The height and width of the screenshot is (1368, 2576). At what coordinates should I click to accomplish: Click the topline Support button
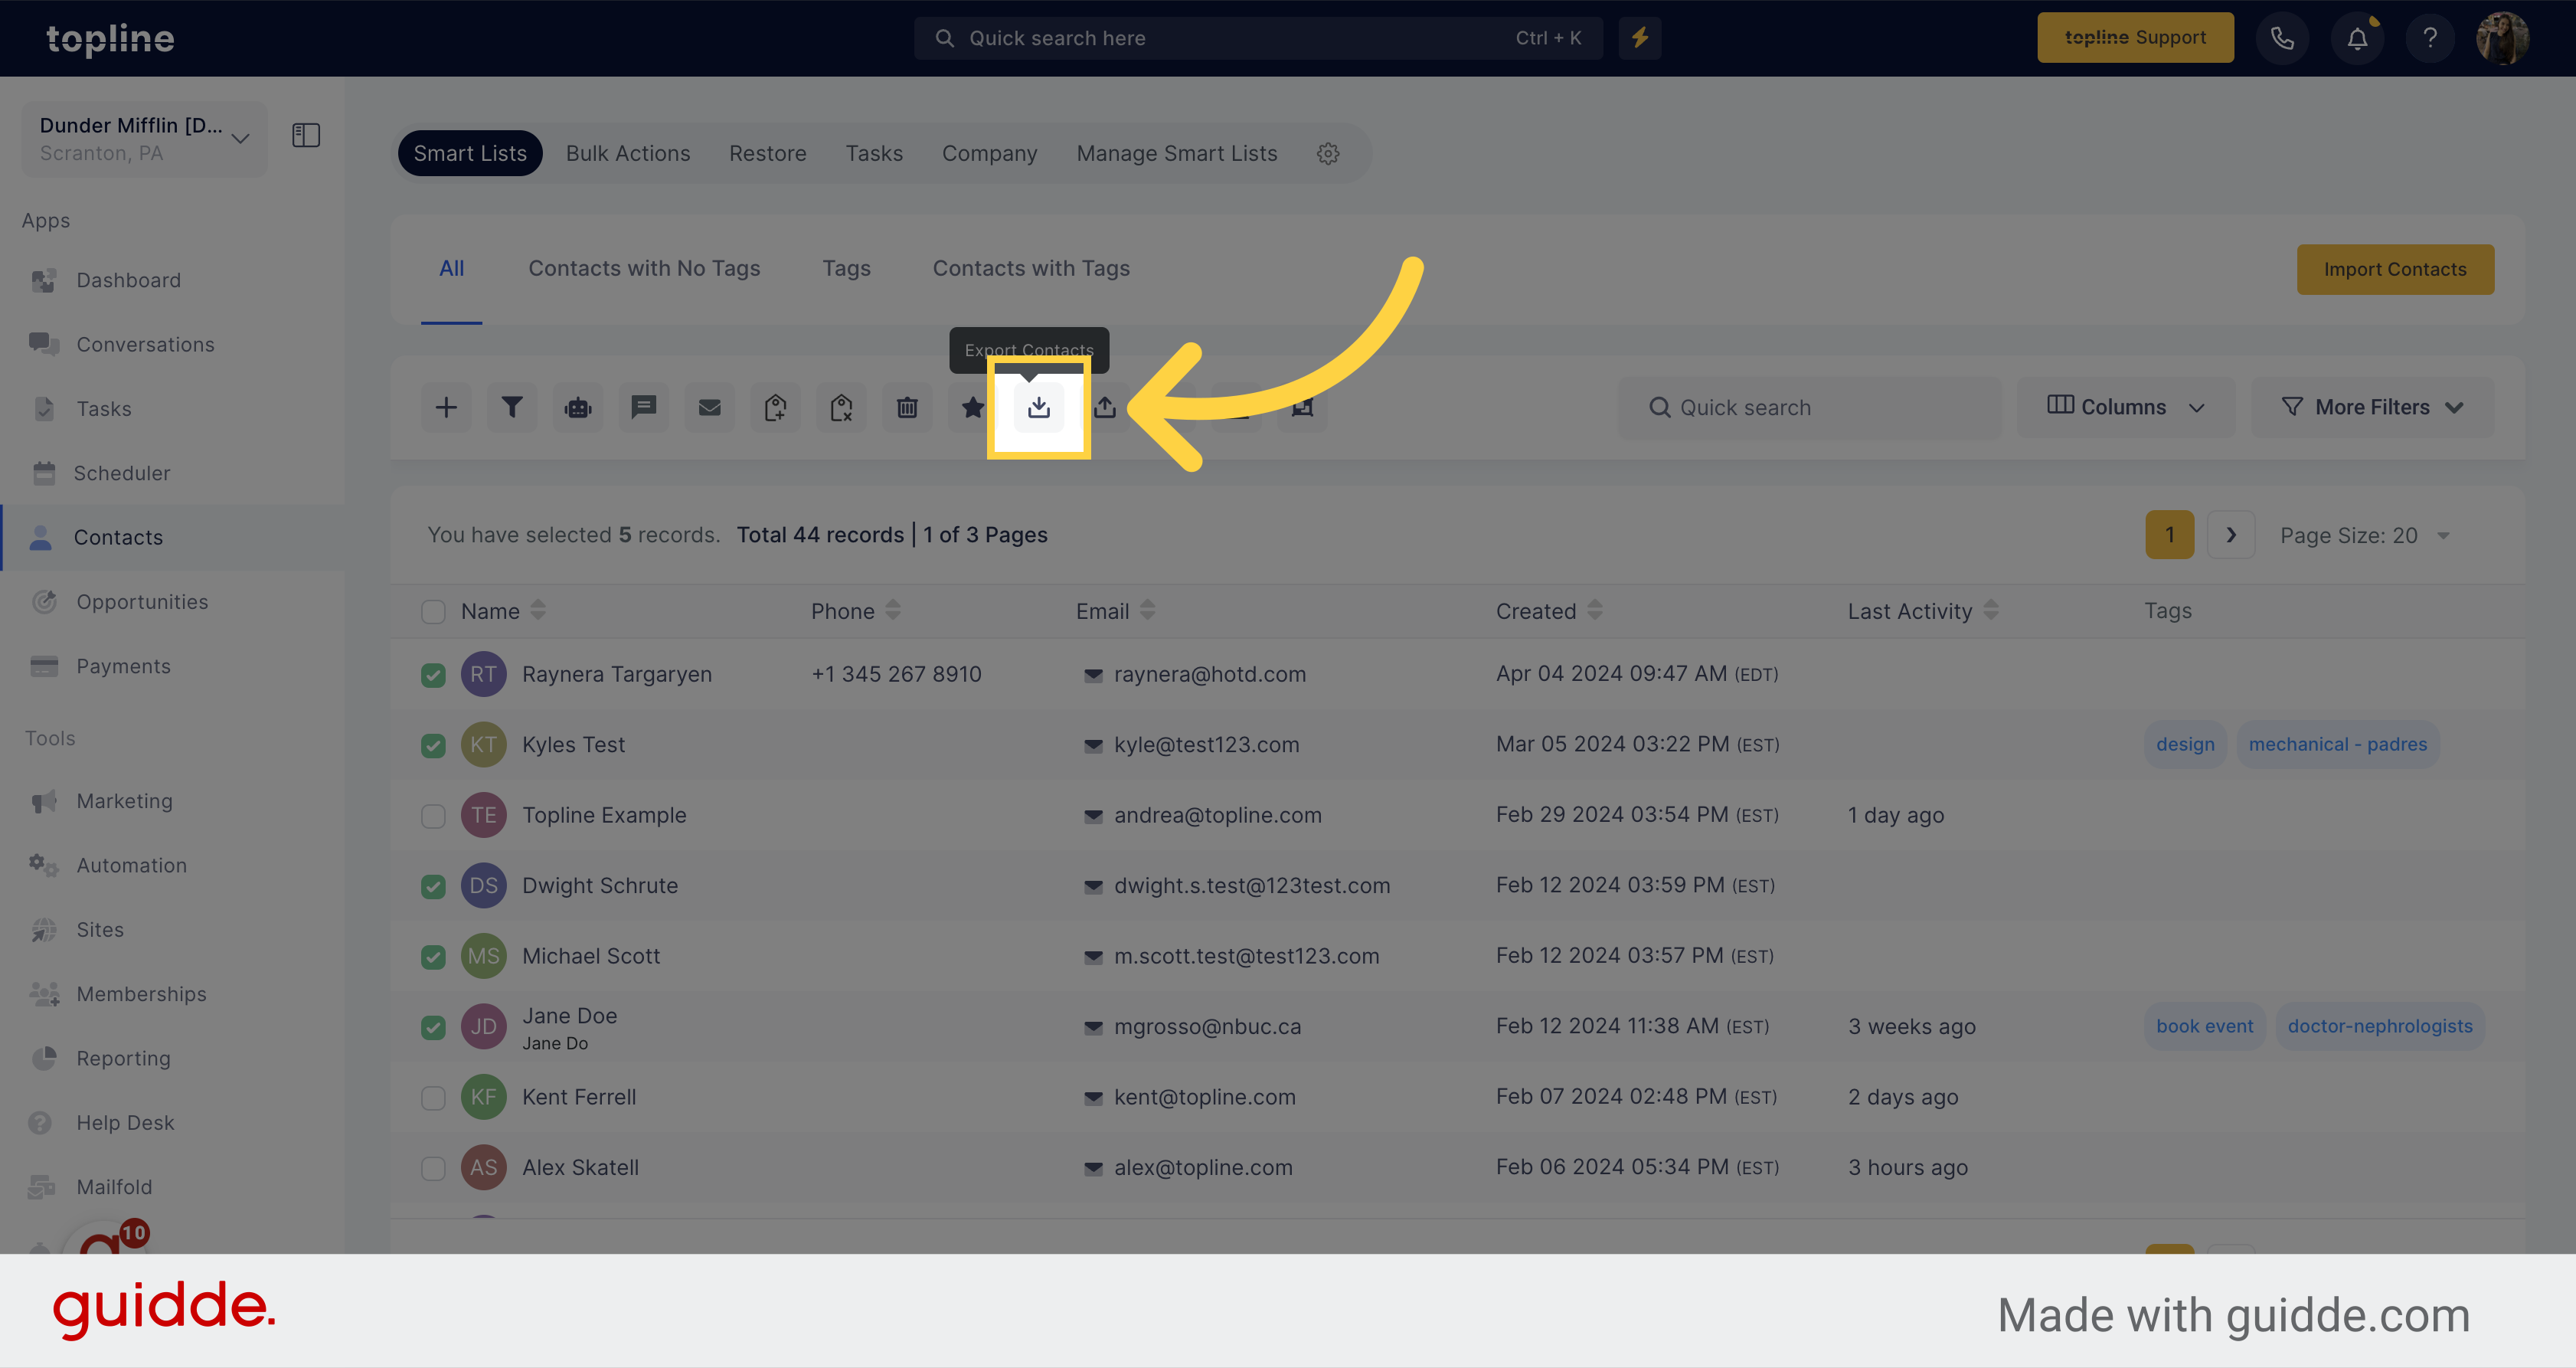pyautogui.click(x=2135, y=38)
